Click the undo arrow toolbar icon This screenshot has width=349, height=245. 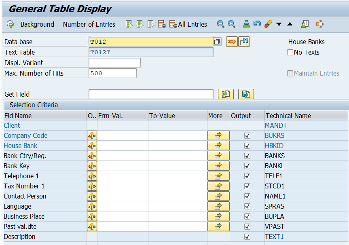(x=257, y=24)
